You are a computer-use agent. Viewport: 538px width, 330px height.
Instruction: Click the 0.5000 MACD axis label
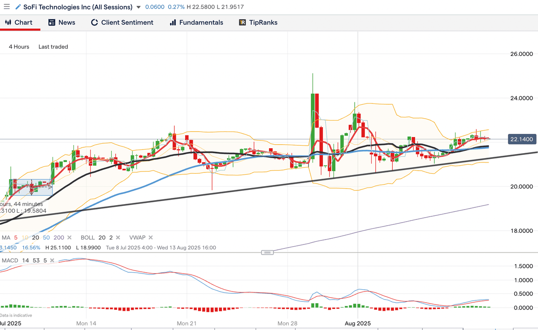click(x=523, y=294)
